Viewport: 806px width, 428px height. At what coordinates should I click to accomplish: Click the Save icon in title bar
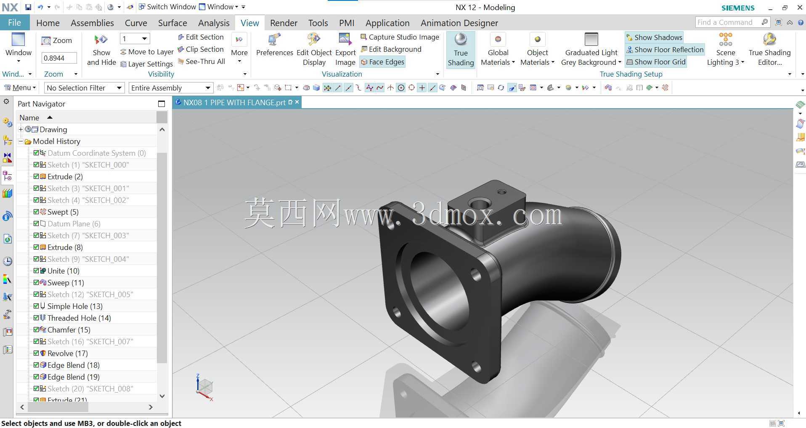coord(28,7)
